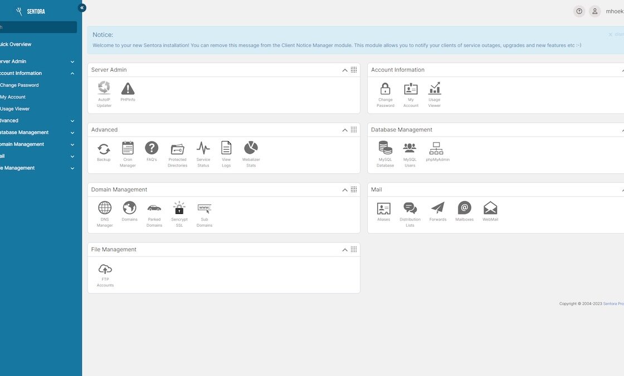624x376 pixels.
Task: Click the help question mark button
Action: 579,11
